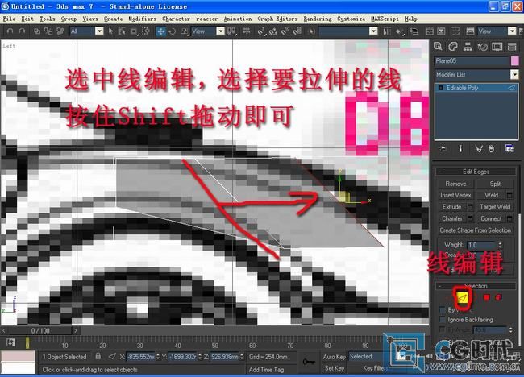Image resolution: width=524 pixels, height=377 pixels.
Task: Click the Bind to Space Warp icon
Action: 60,31
